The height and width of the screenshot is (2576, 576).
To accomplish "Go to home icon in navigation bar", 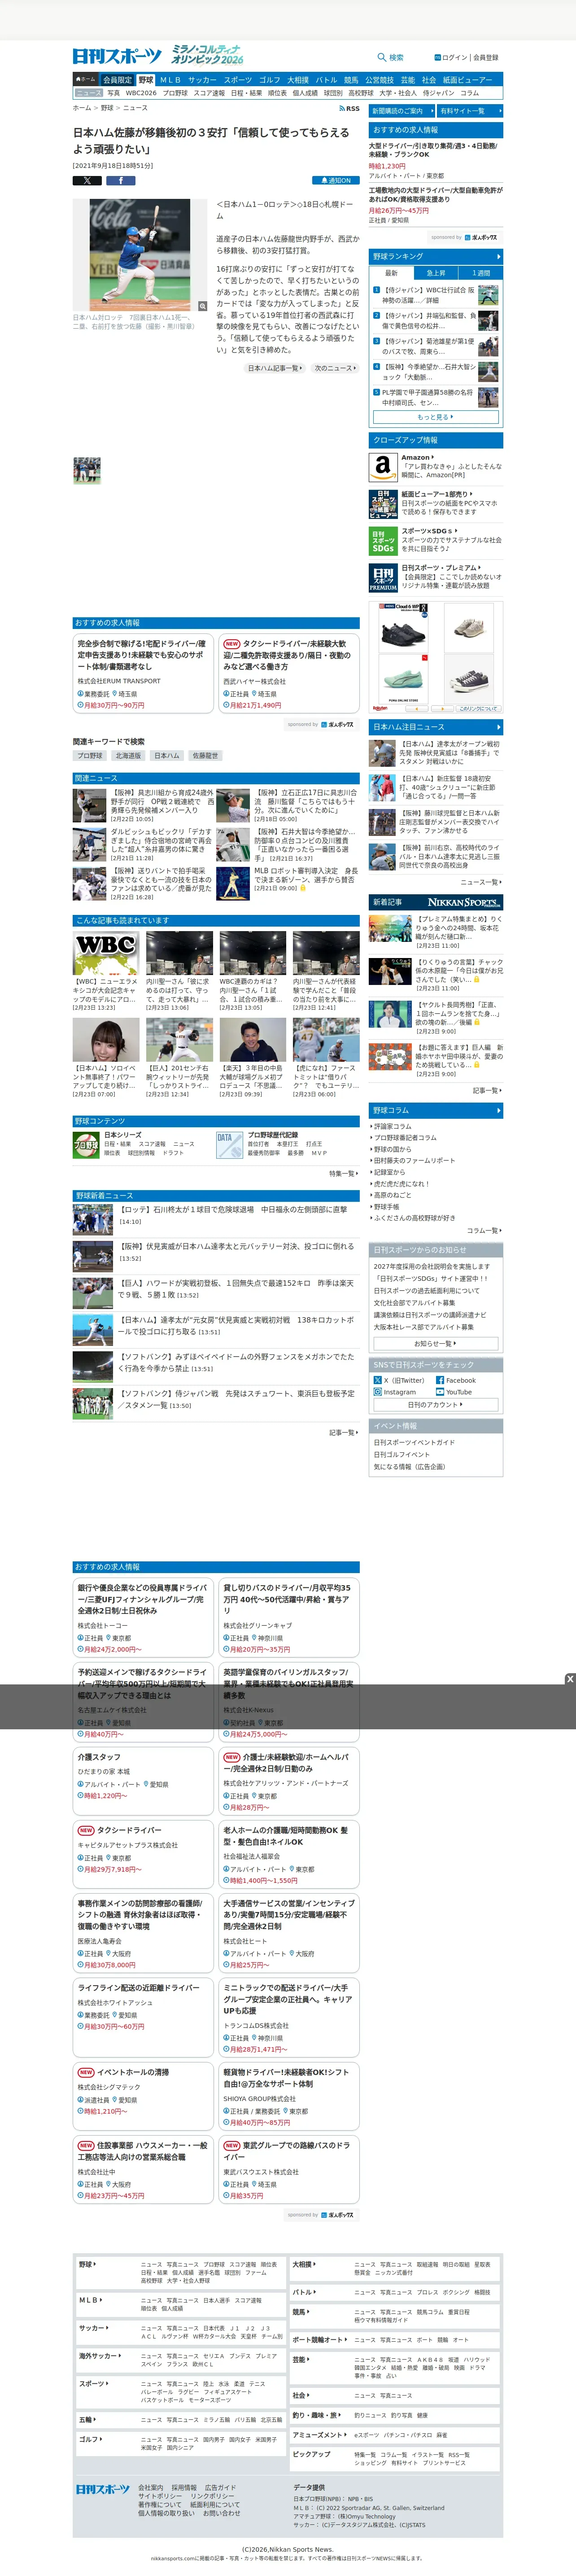I will pyautogui.click(x=86, y=80).
